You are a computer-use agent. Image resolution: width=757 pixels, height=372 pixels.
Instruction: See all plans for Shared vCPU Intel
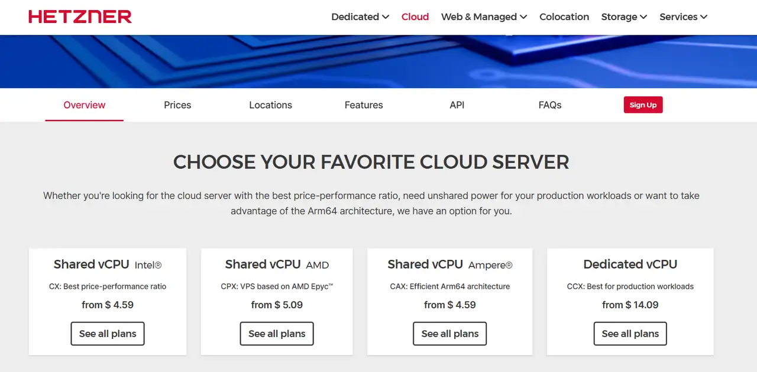108,334
